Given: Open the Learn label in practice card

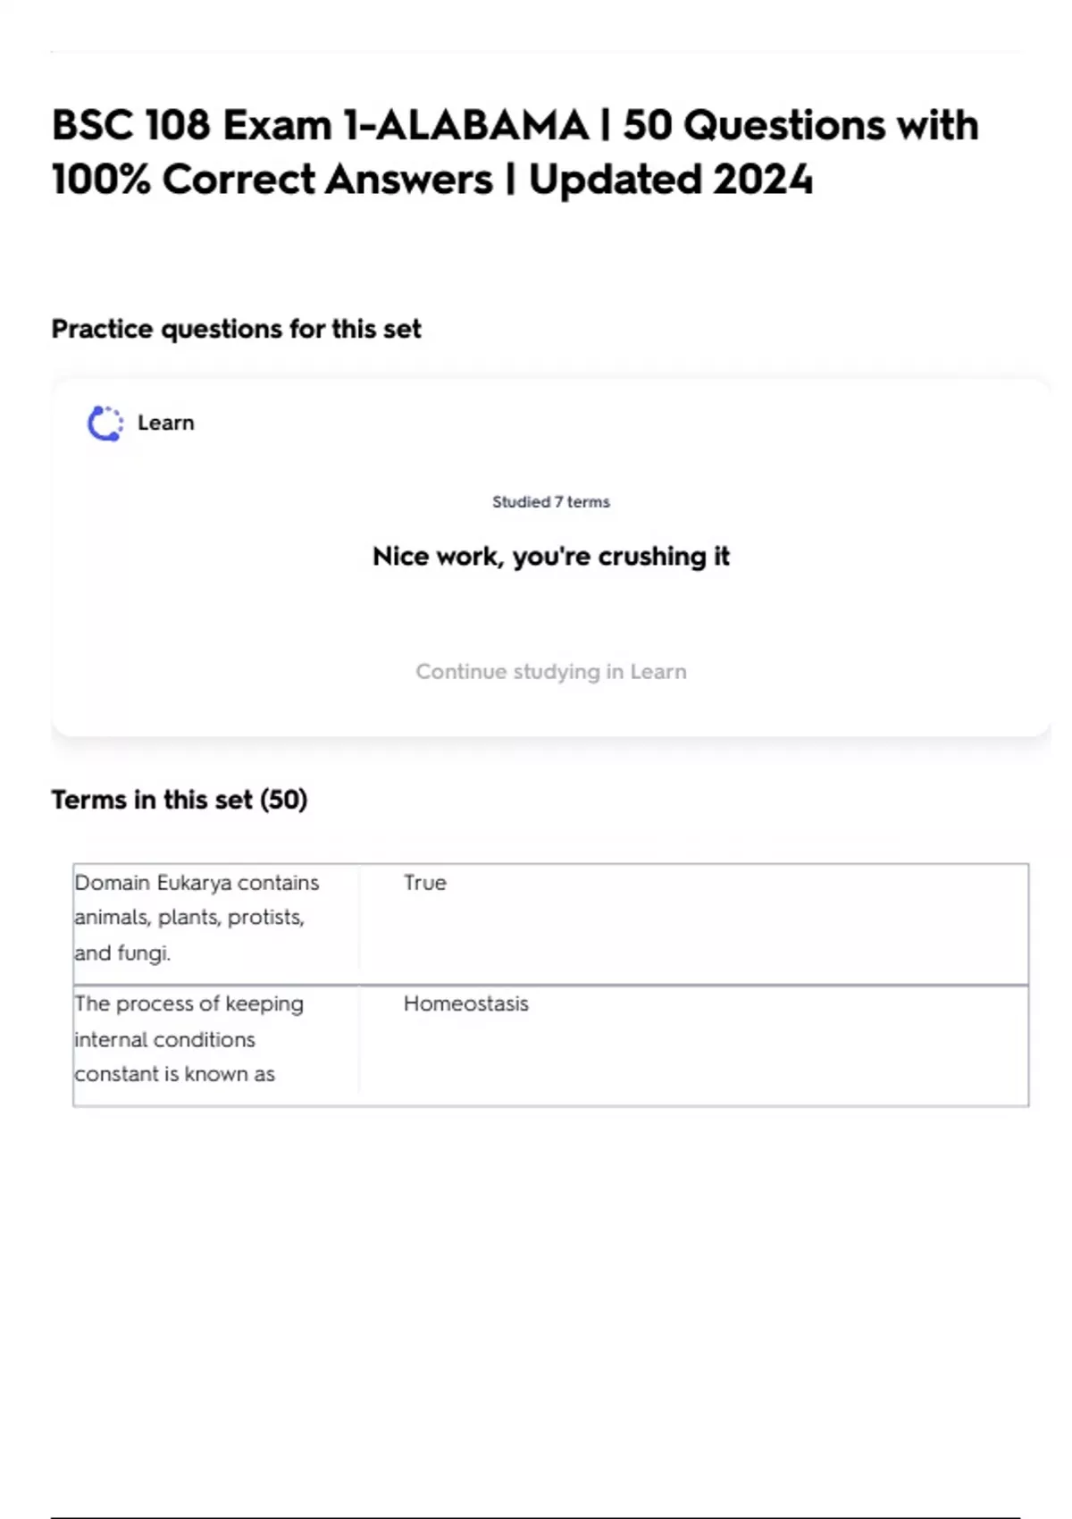Looking at the screenshot, I should (x=166, y=424).
